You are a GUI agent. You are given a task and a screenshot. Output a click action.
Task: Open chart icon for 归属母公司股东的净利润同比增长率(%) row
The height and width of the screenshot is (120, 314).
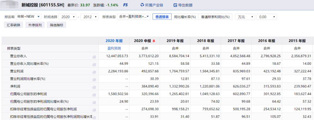point(94,102)
